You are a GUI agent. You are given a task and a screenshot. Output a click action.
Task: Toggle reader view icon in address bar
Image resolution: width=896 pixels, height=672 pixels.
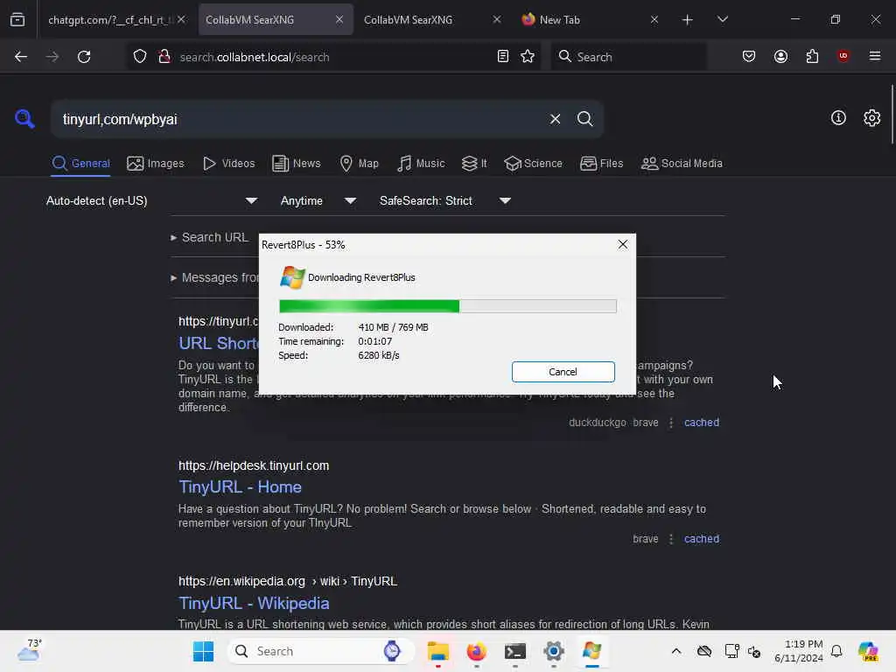(503, 57)
